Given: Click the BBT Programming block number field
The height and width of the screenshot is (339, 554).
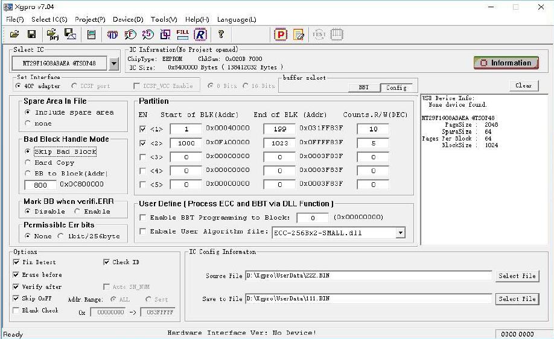Looking at the screenshot, I should [x=313, y=218].
